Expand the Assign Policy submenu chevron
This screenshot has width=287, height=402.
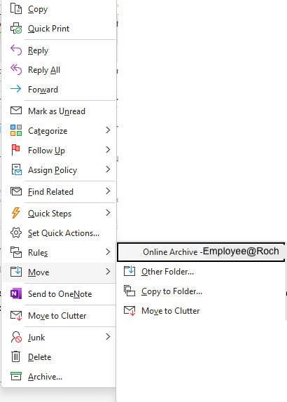pyautogui.click(x=108, y=169)
